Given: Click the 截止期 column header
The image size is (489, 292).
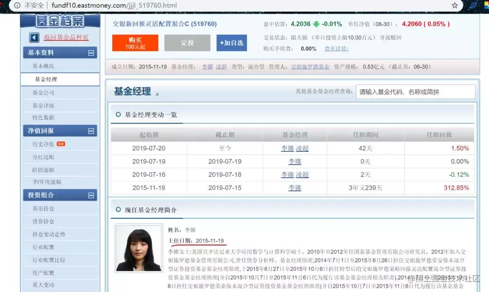Looking at the screenshot, I should pyautogui.click(x=225, y=135).
